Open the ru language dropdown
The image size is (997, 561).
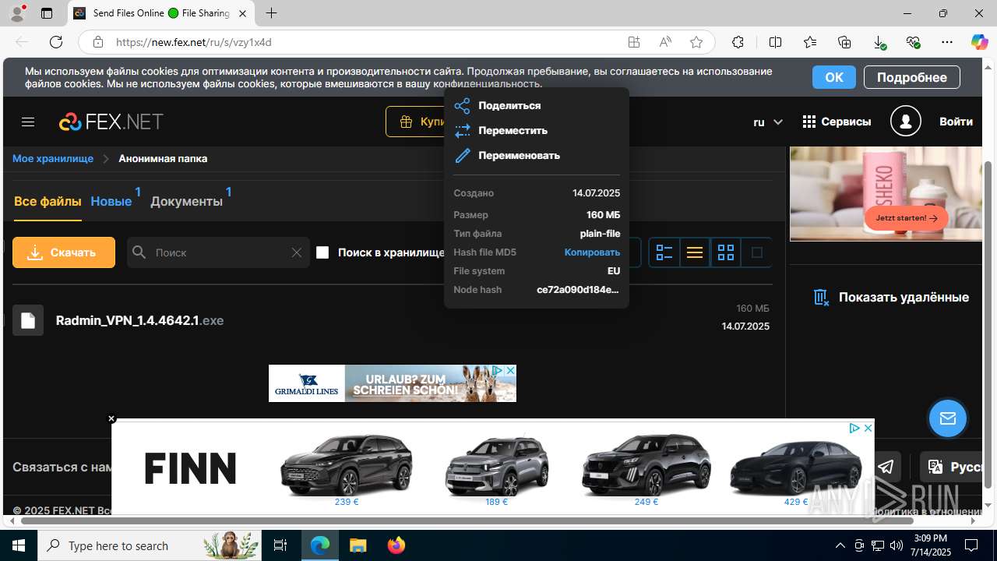tap(768, 122)
